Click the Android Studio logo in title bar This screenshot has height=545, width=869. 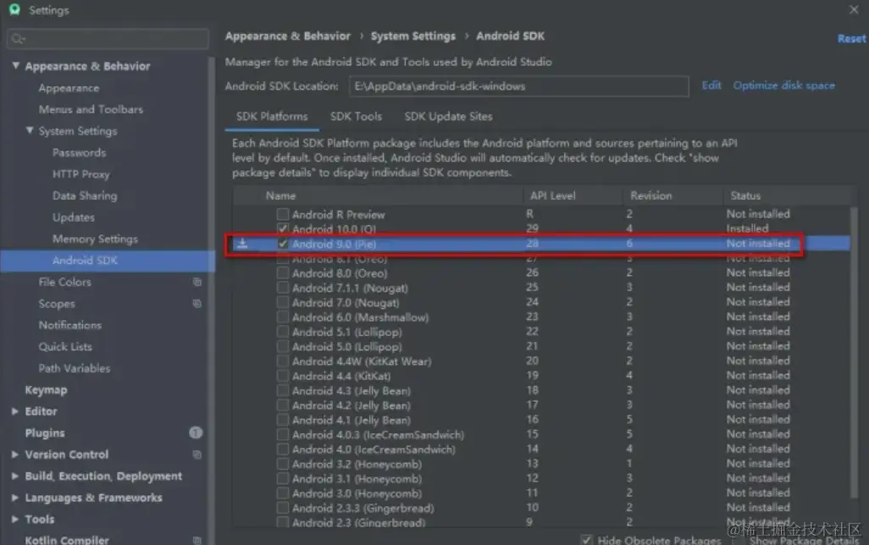point(14,9)
